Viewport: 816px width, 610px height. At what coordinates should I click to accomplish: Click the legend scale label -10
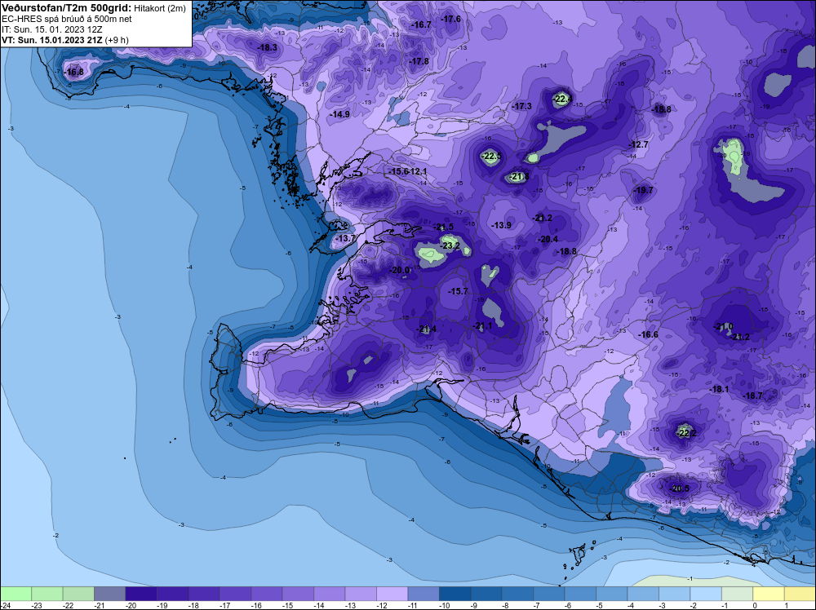[444, 605]
